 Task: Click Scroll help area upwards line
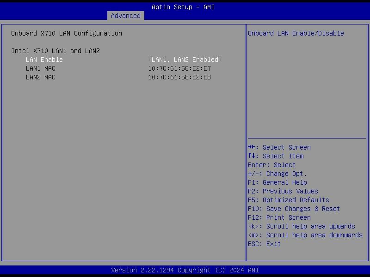point(302,226)
